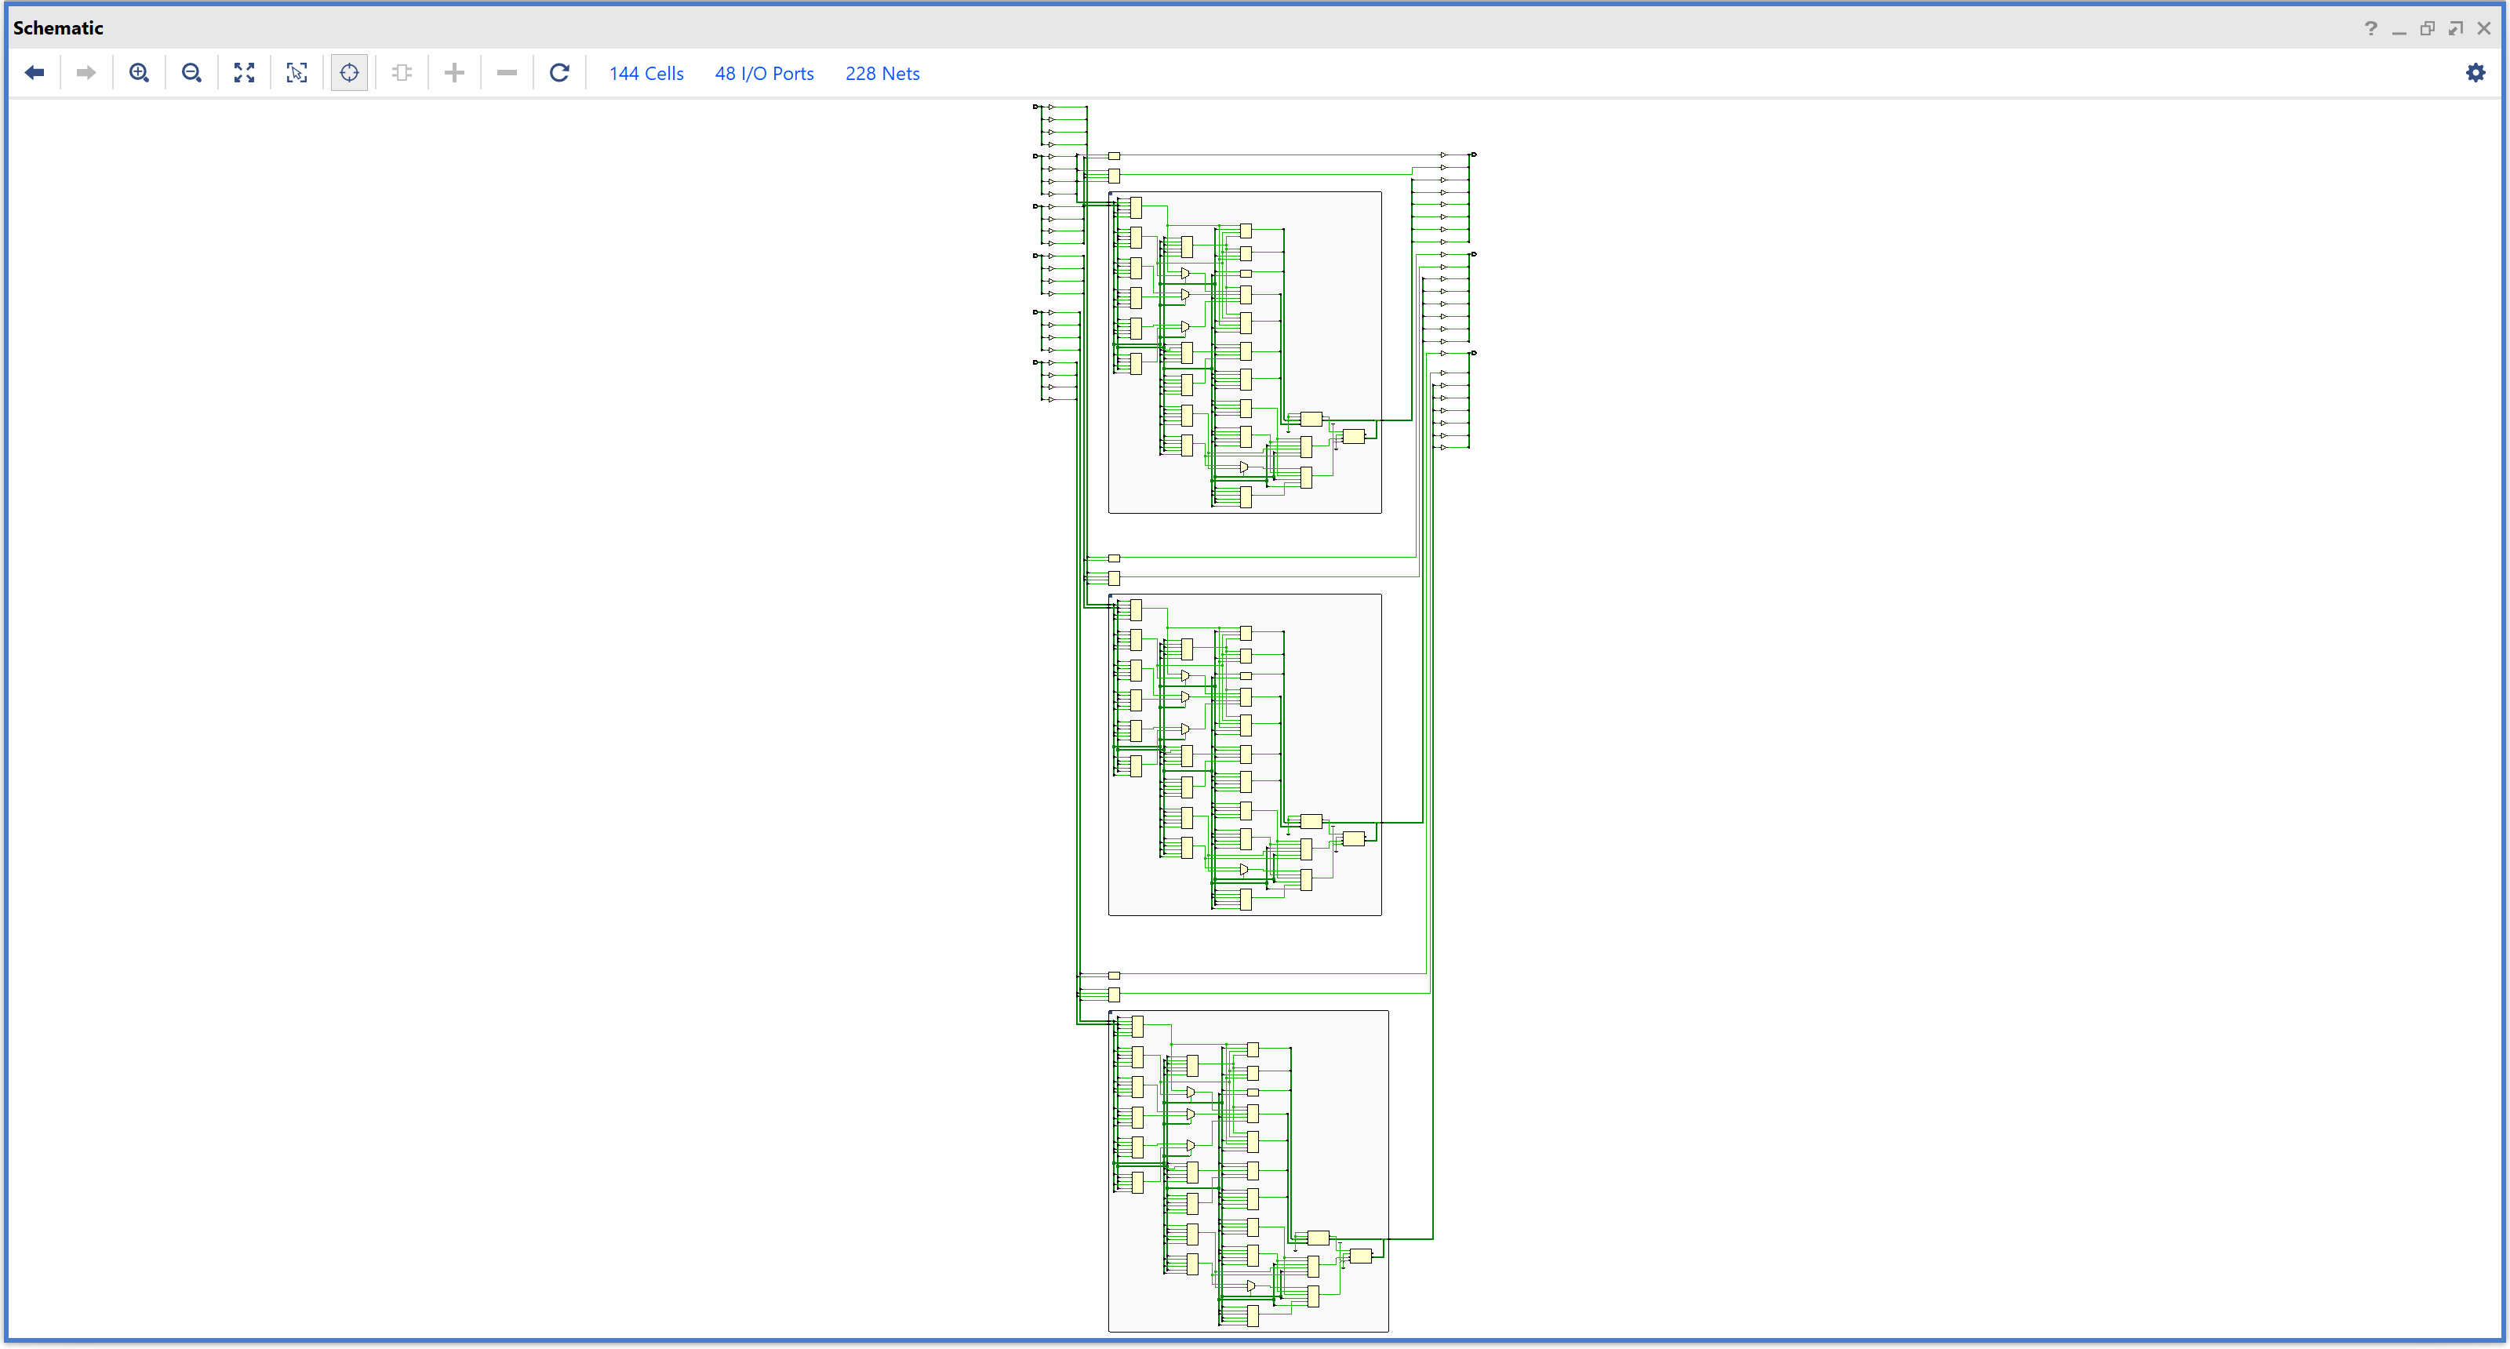Float the Schematic window panel
This screenshot has width=2510, height=1349.
click(2427, 28)
